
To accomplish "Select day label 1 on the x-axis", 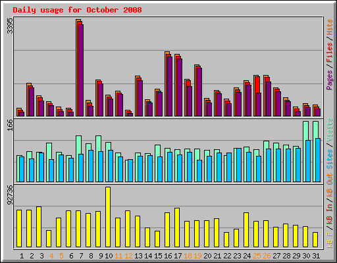I will (x=22, y=256).
